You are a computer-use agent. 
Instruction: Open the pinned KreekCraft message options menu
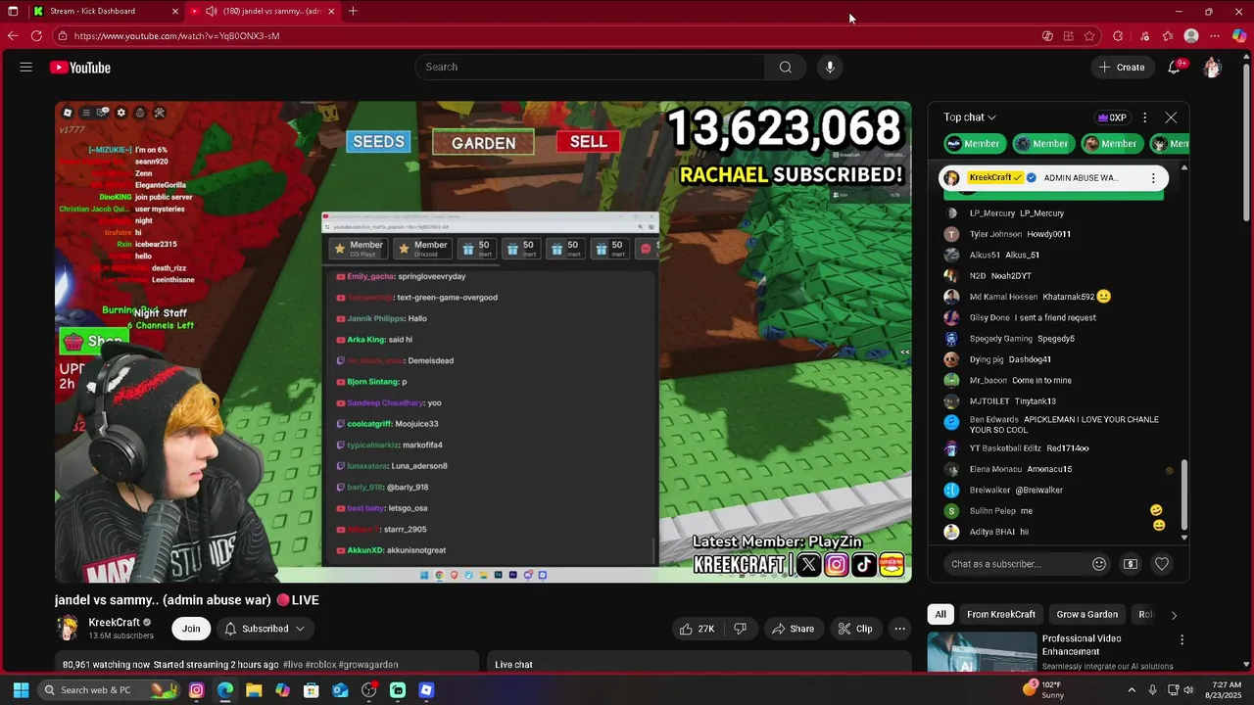[x=1153, y=178]
